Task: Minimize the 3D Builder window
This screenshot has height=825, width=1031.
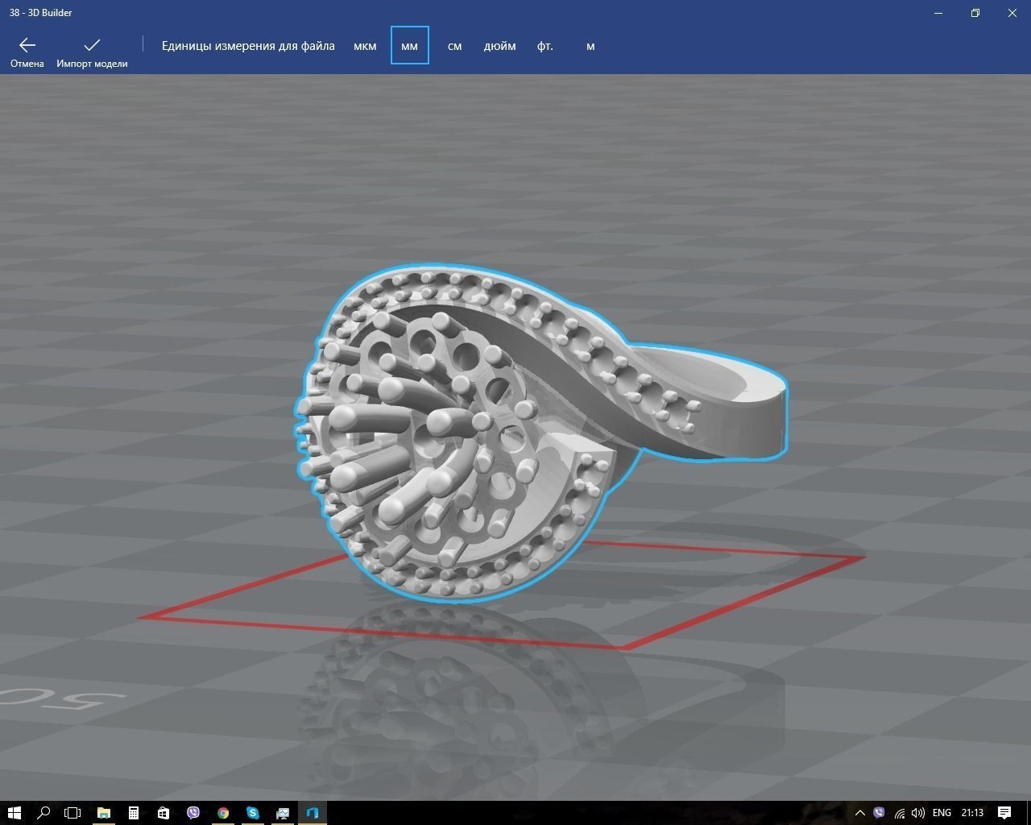Action: tap(938, 13)
